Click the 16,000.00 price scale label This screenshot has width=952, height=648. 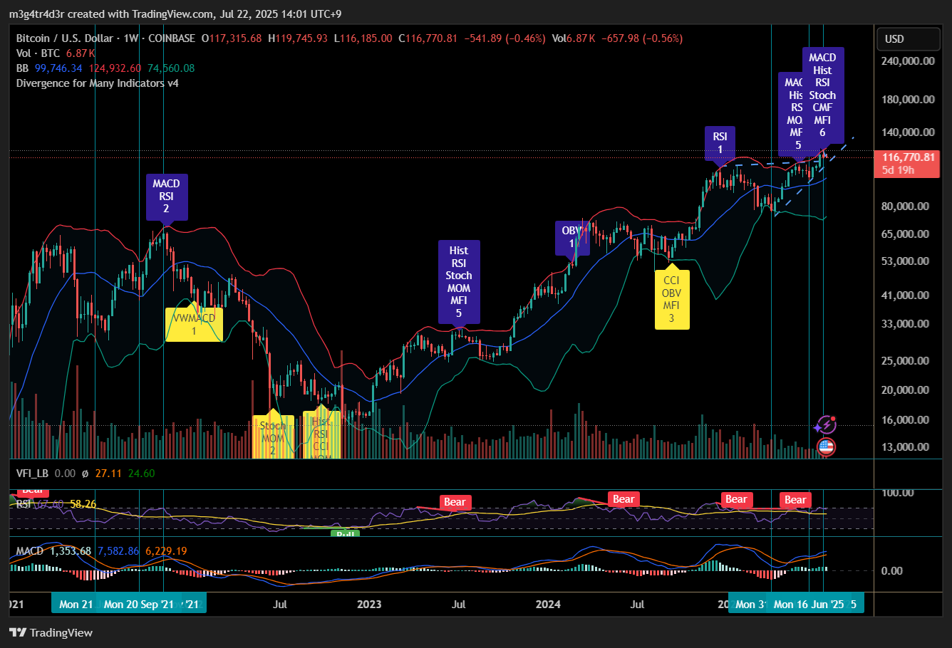905,420
